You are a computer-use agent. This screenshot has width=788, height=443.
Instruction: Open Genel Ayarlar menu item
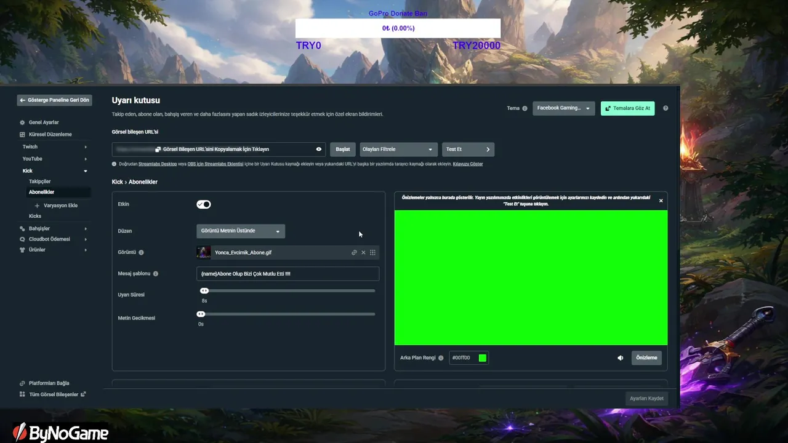43,122
